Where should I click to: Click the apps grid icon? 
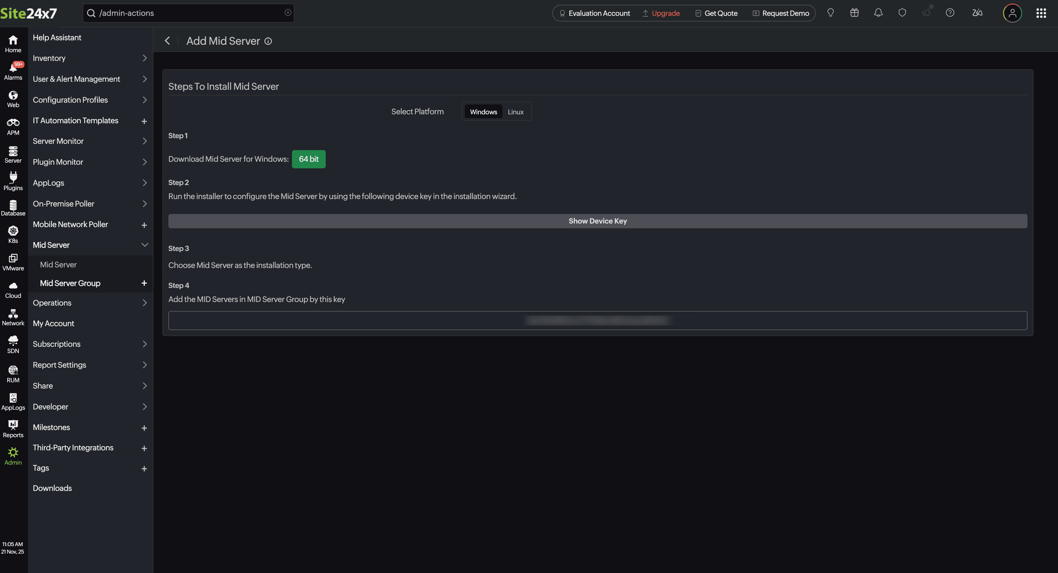(x=1041, y=13)
